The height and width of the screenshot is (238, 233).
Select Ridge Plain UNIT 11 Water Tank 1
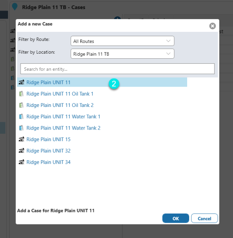coord(63,117)
